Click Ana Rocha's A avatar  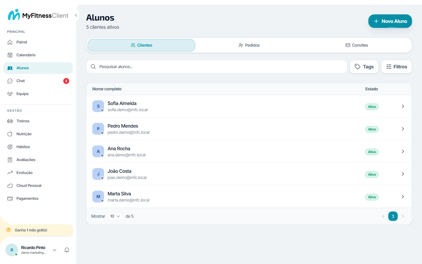[98, 151]
